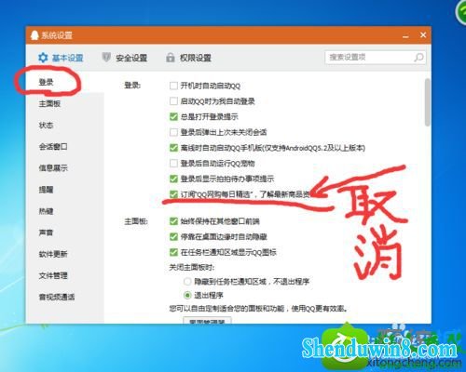Click the lock icon beside 权限设置
This screenshot has width=466, height=372.
point(171,58)
